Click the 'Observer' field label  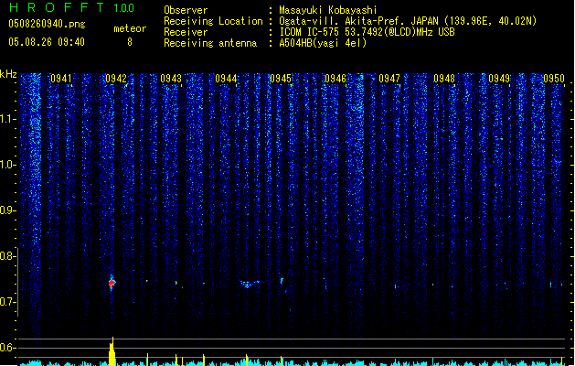(186, 10)
